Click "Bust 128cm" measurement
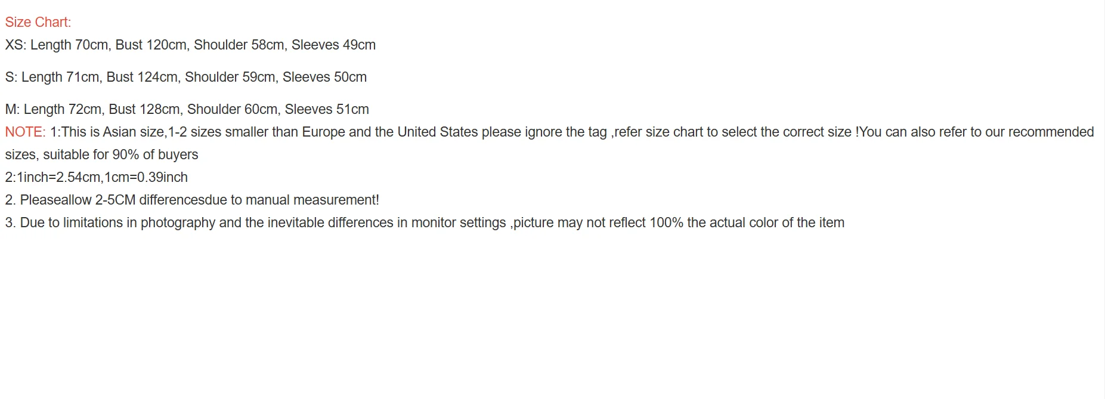This screenshot has height=399, width=1105. click(144, 109)
